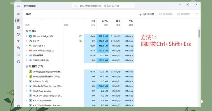
Task: Click the Microsoft Edge app icon
Action: coord(31,36)
